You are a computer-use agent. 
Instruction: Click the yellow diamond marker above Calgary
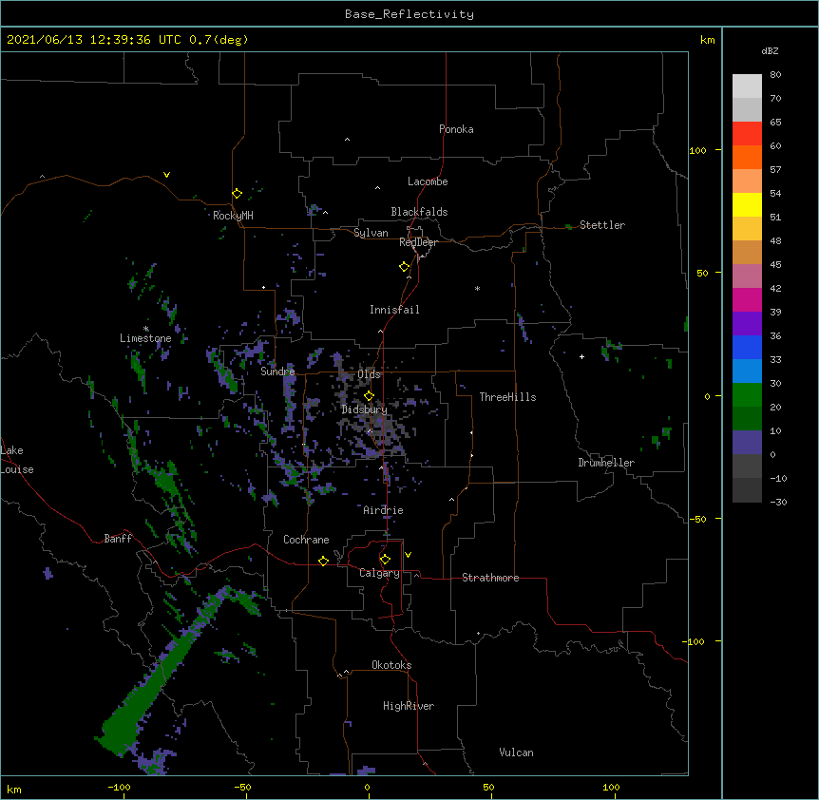(x=385, y=560)
